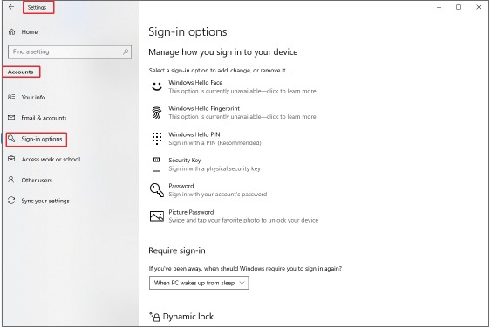Open Your info page
Image resolution: width=491 pixels, height=329 pixels.
click(x=33, y=97)
